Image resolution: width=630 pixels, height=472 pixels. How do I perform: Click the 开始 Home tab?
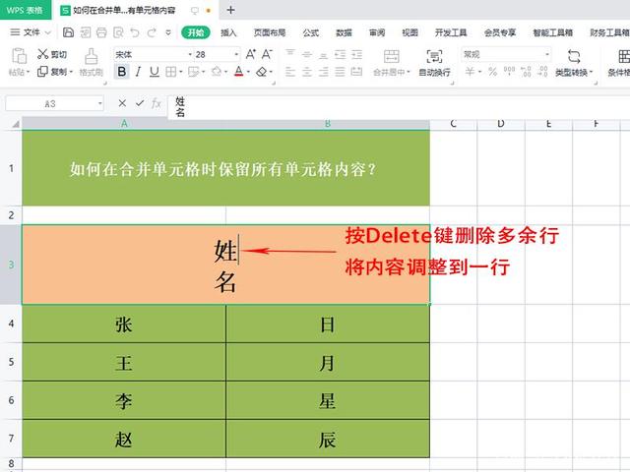tap(196, 32)
